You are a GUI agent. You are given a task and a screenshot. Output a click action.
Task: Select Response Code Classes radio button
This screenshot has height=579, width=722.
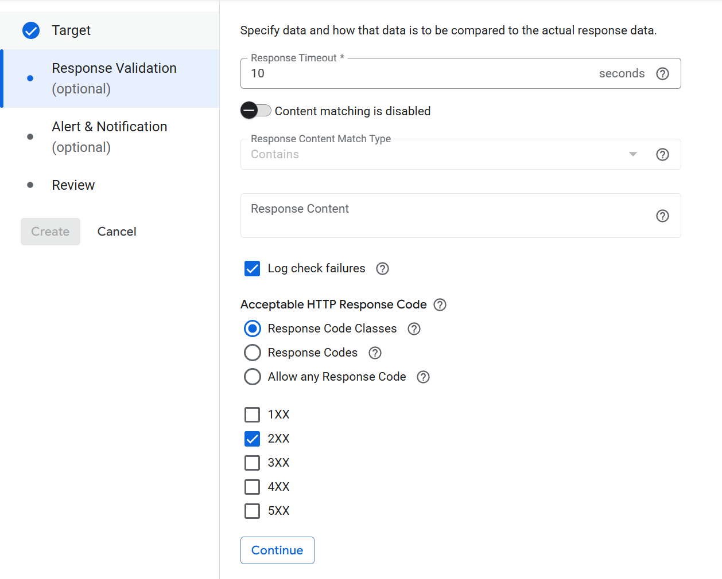click(x=252, y=328)
